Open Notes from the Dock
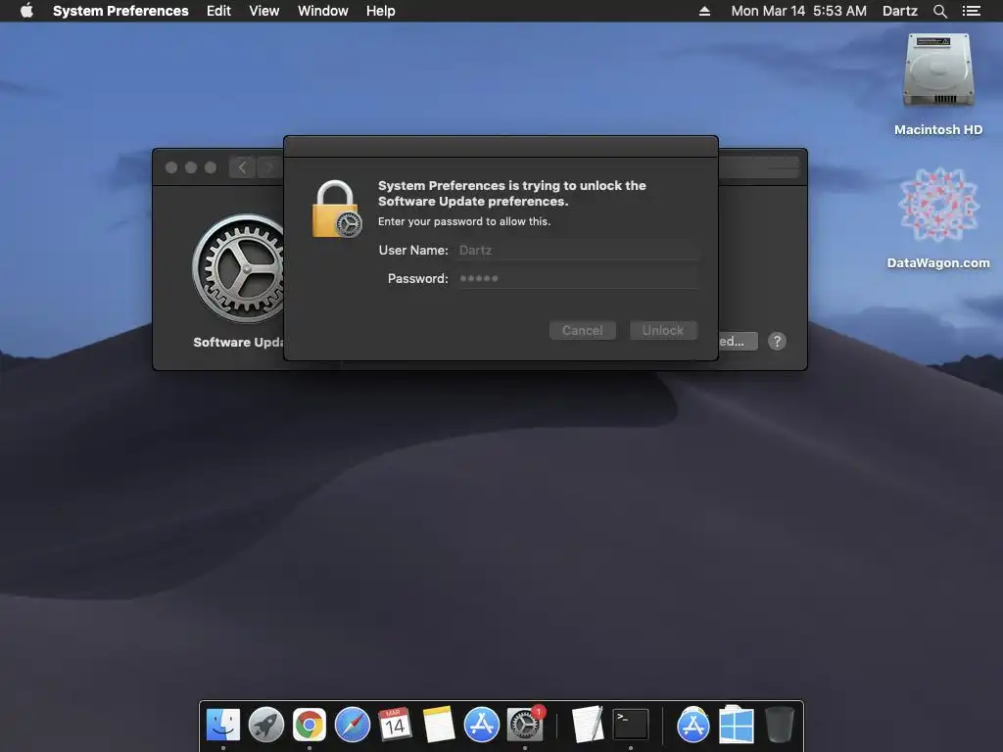The image size is (1003, 752). [x=438, y=725]
